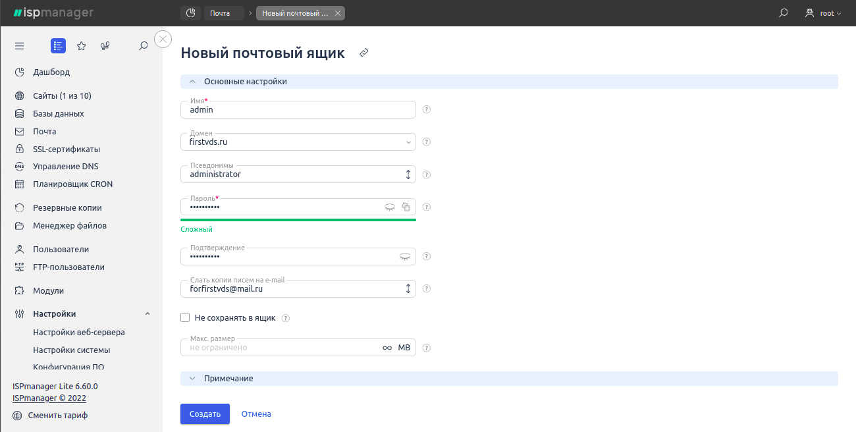The height and width of the screenshot is (432, 856).
Task: Open help for the Подтверждение field
Action: [x=427, y=257]
